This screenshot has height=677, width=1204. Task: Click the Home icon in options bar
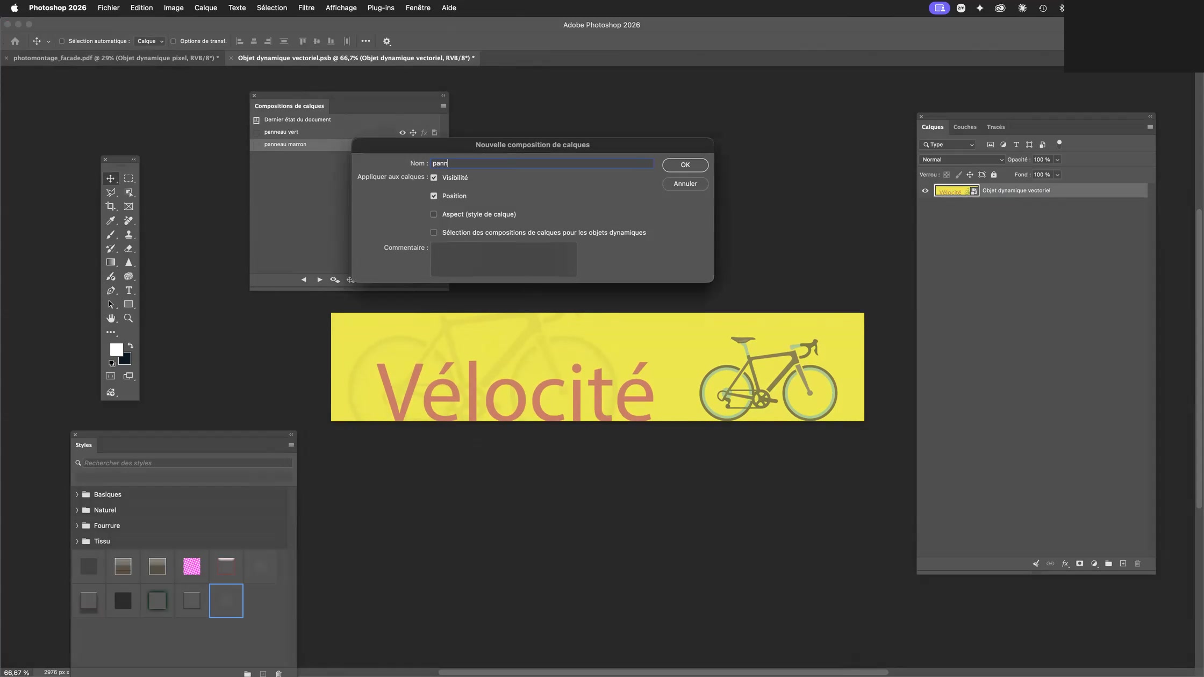pos(15,41)
